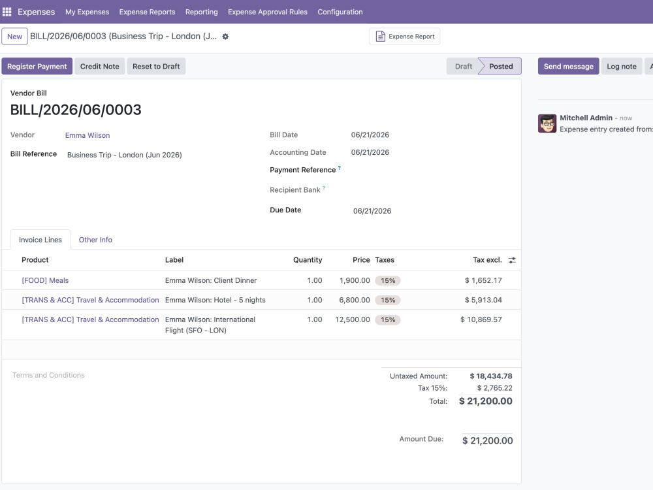Image resolution: width=653 pixels, height=490 pixels.
Task: Open Expense Report smart button
Action: (405, 36)
